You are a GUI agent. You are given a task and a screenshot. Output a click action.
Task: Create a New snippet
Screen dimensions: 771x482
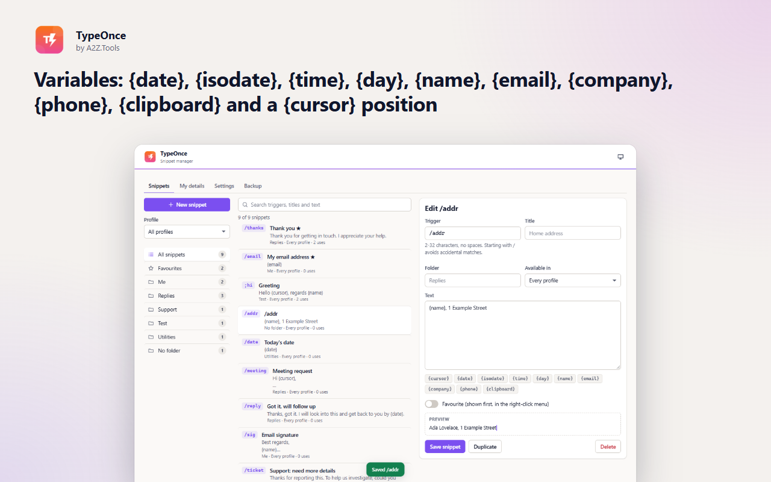click(x=187, y=205)
